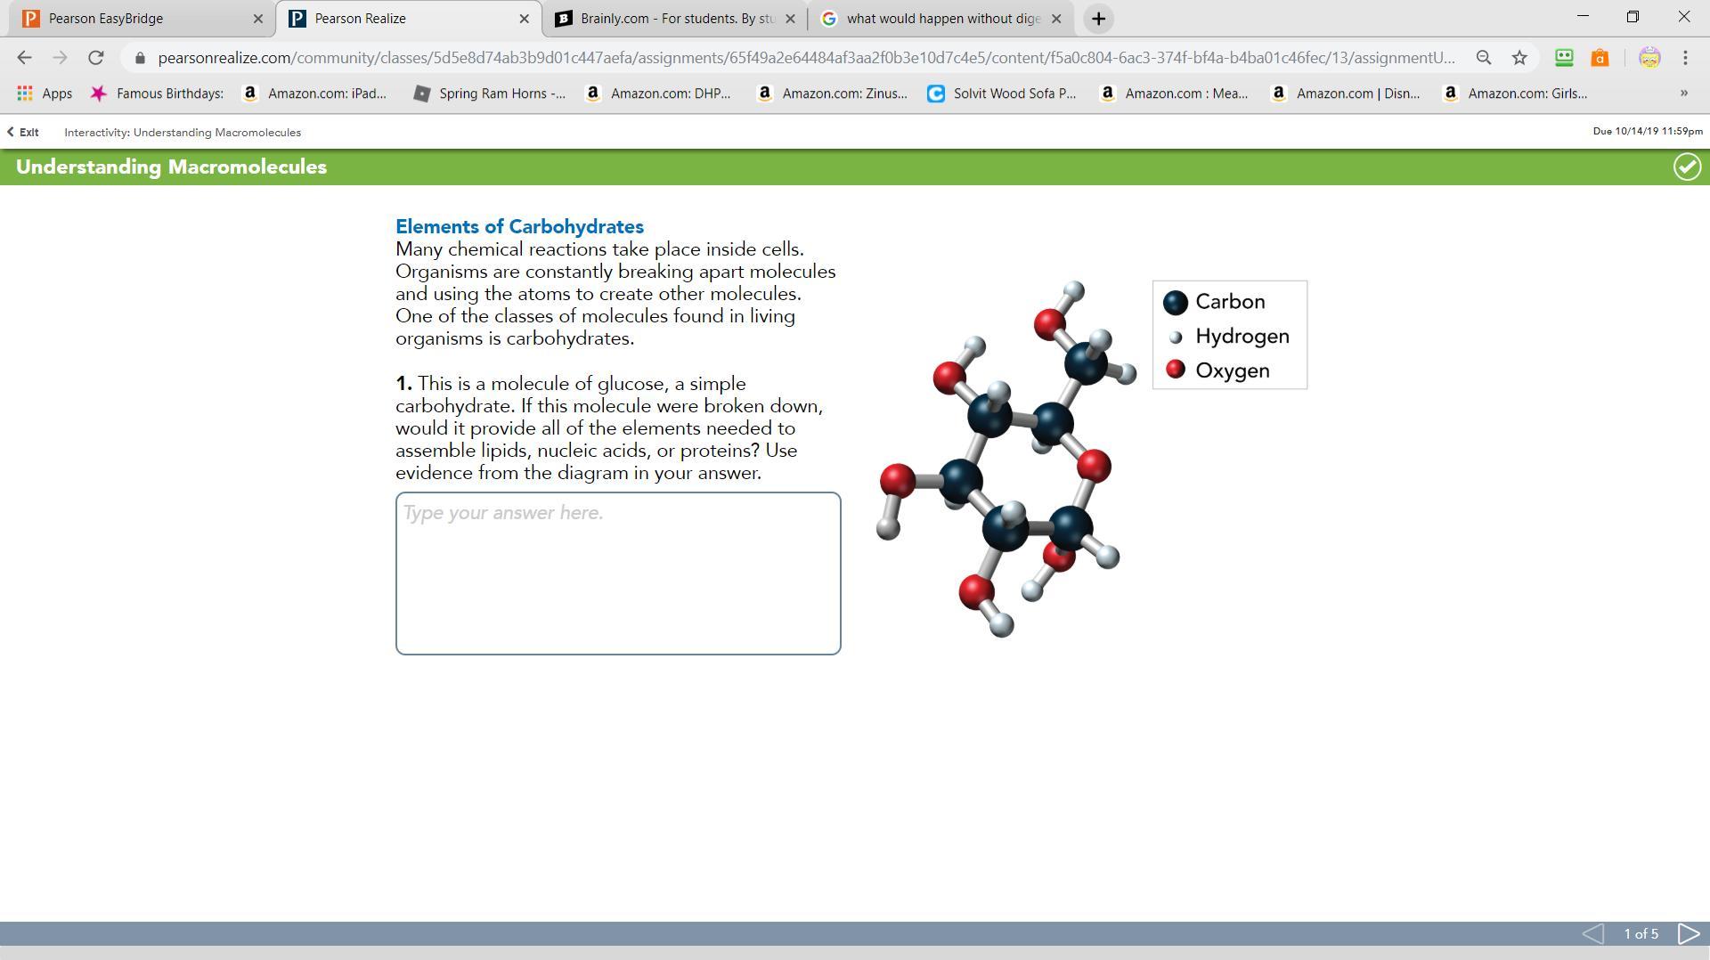Bookmark this page with star icon
The image size is (1710, 960).
pyautogui.click(x=1519, y=58)
